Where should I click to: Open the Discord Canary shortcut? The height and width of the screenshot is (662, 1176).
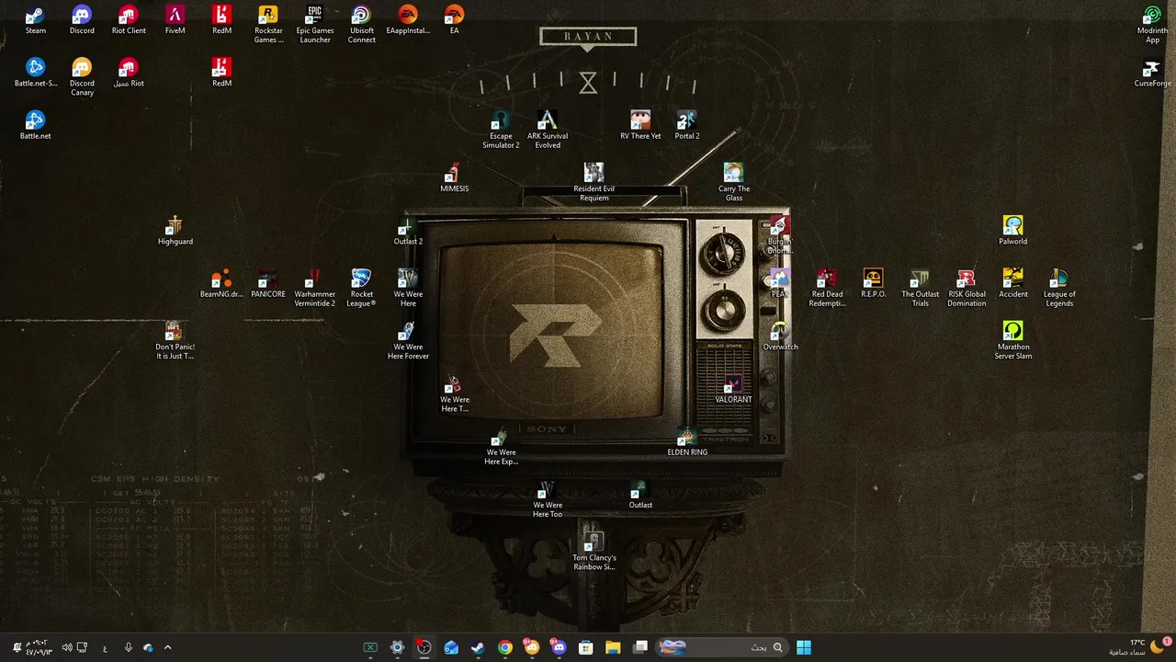pos(82,77)
